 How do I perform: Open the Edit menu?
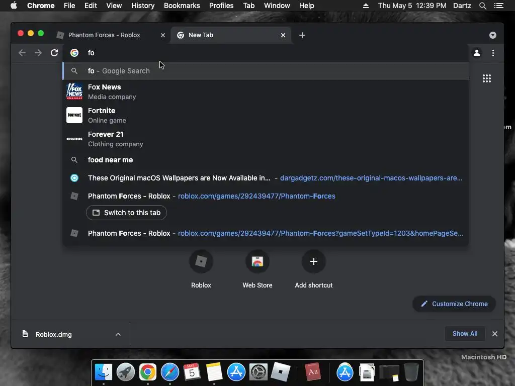pos(91,6)
